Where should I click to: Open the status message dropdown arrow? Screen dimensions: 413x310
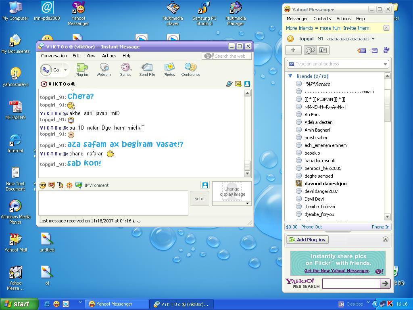pyautogui.click(x=373, y=39)
